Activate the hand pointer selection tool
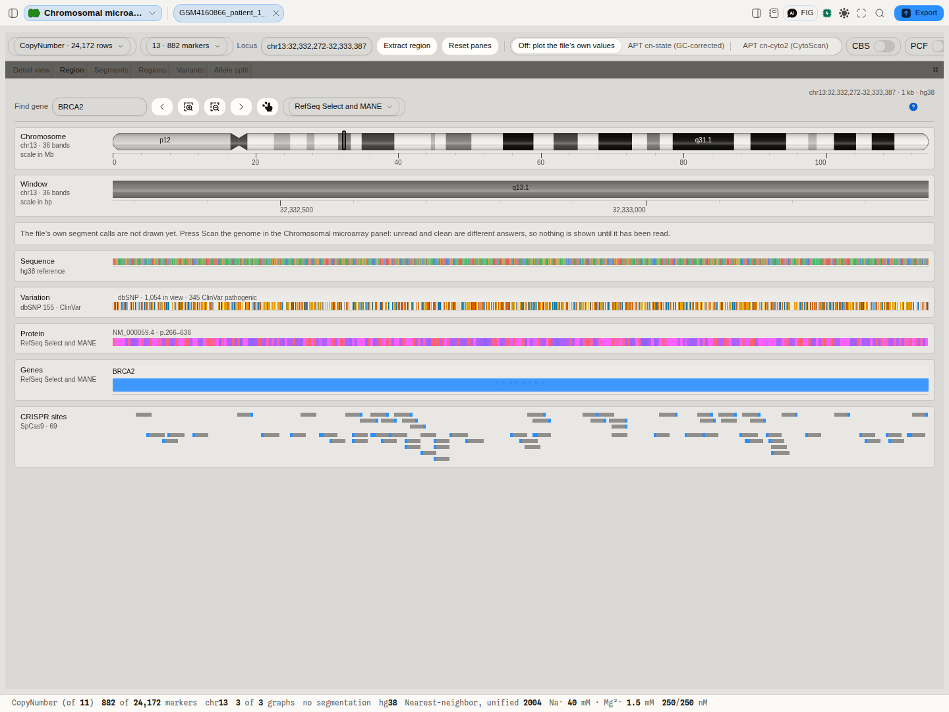 pos(268,107)
